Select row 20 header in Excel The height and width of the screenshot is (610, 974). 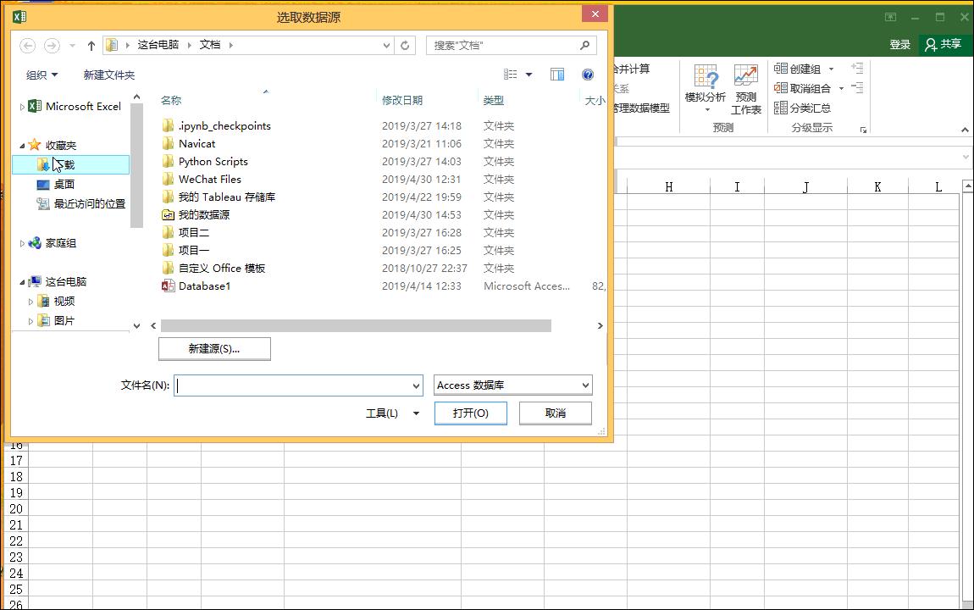tap(16, 508)
